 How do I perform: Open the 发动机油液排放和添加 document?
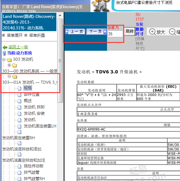click(x=22, y=149)
